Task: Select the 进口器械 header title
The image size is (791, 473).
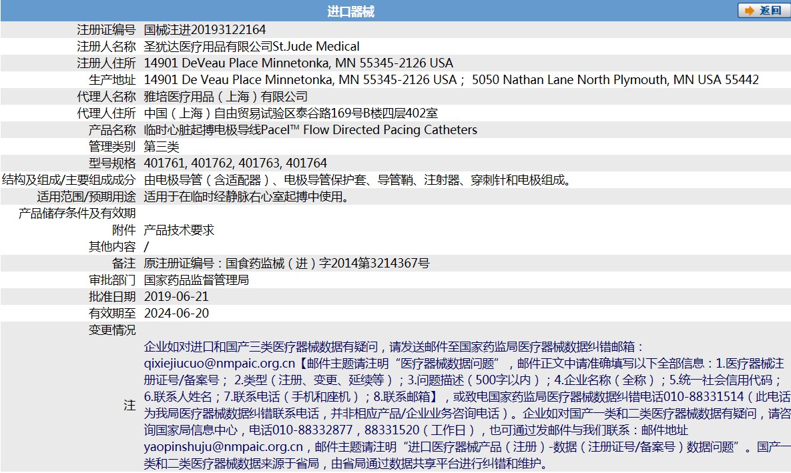Action: (350, 11)
